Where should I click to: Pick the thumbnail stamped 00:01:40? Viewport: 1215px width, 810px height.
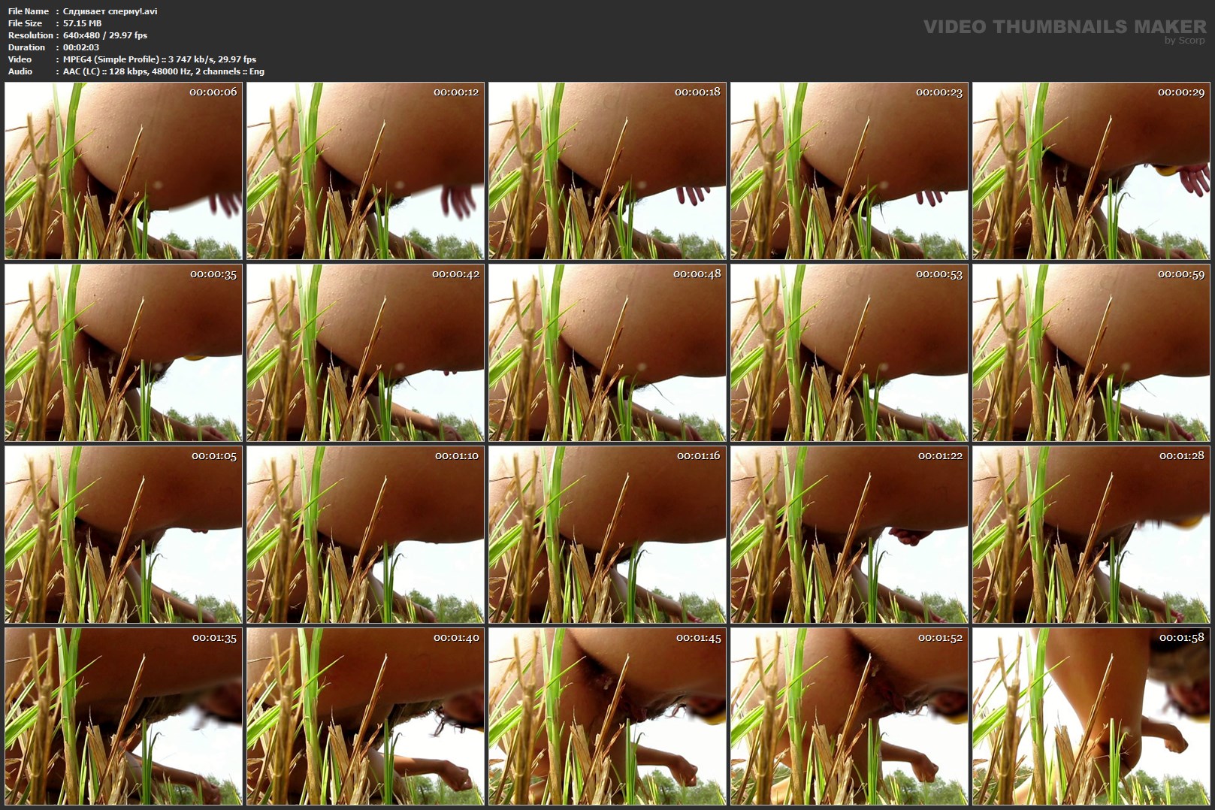coord(365,716)
